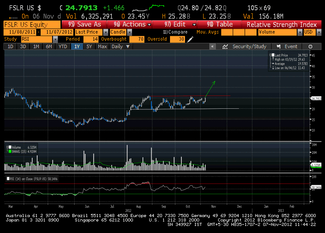Click the 'Vol 6,325,291' value
Image resolution: width=325 pixels, height=233 pixels.
tap(90, 16)
